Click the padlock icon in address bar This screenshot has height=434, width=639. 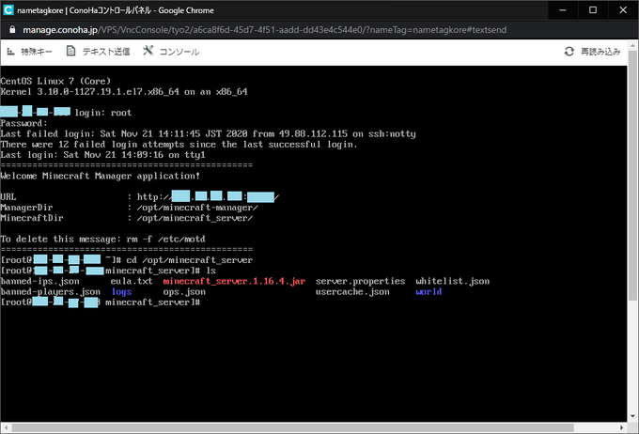pyautogui.click(x=12, y=30)
